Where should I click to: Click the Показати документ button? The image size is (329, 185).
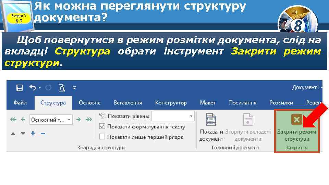[x=211, y=127]
